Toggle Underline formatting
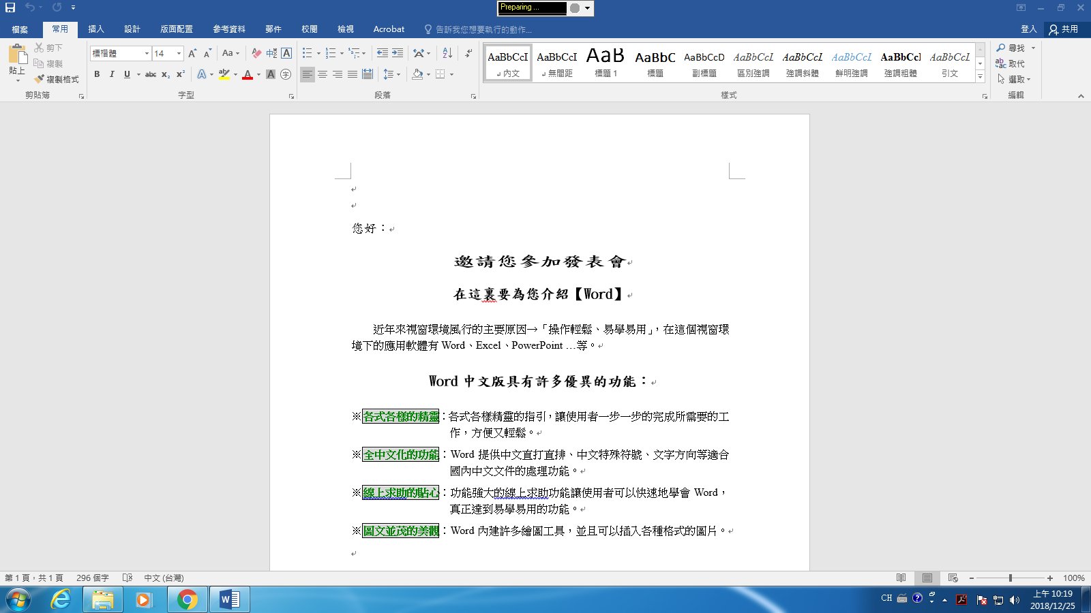The image size is (1091, 613). click(127, 74)
